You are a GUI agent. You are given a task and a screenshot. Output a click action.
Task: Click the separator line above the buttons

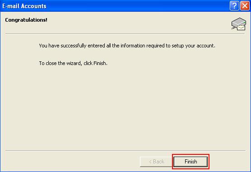click(125, 150)
